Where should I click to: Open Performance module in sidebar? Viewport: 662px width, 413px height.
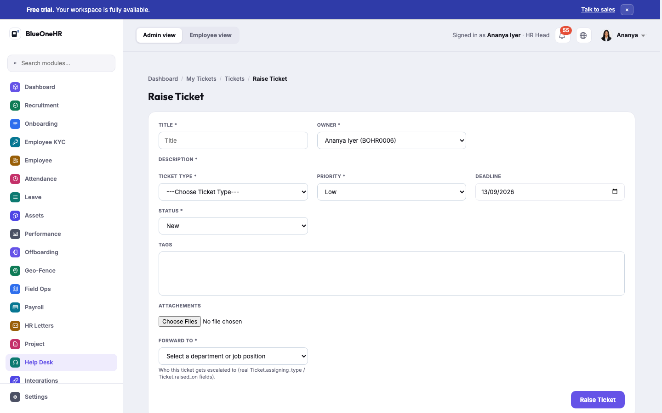[61, 234]
